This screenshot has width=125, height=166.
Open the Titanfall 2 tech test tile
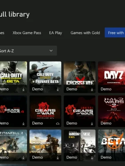[x=14, y=145]
